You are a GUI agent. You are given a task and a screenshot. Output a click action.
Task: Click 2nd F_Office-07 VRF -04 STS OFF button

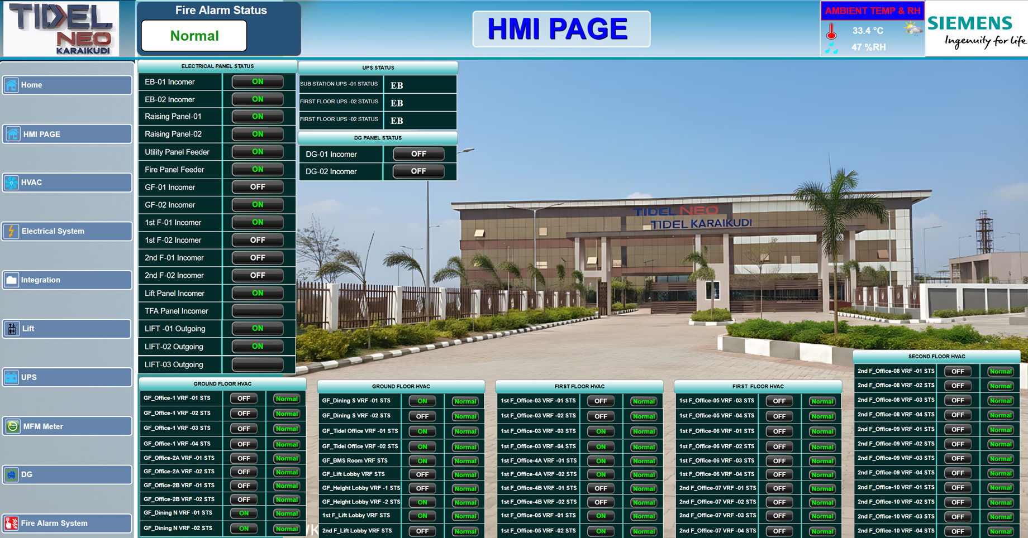coord(779,531)
